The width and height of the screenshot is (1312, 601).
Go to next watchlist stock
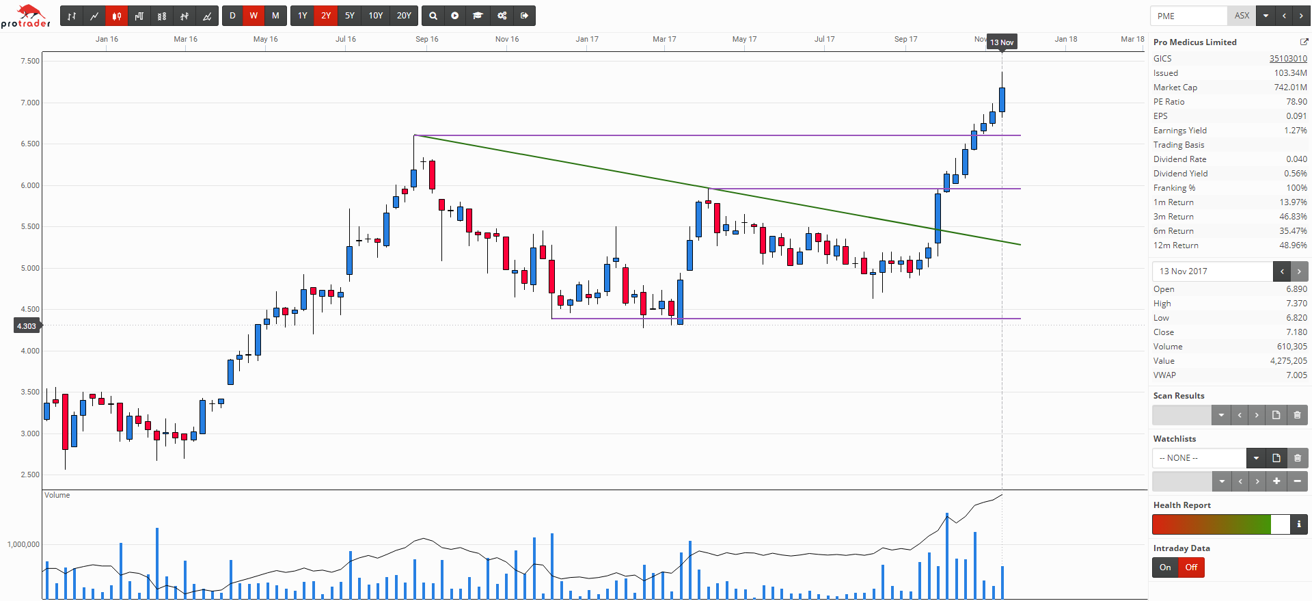tap(1257, 481)
